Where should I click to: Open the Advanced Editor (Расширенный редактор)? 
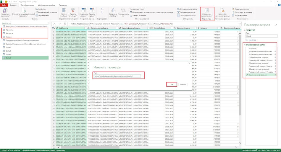tap(46, 12)
